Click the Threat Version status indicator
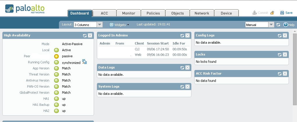297x122 pixels. click(x=56, y=74)
